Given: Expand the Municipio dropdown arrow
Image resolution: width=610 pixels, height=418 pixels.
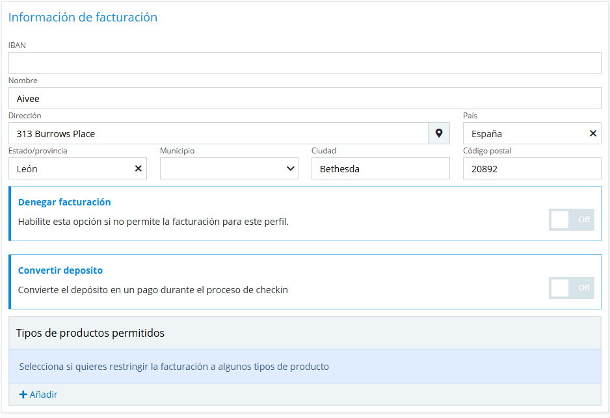Looking at the screenshot, I should click(x=290, y=168).
